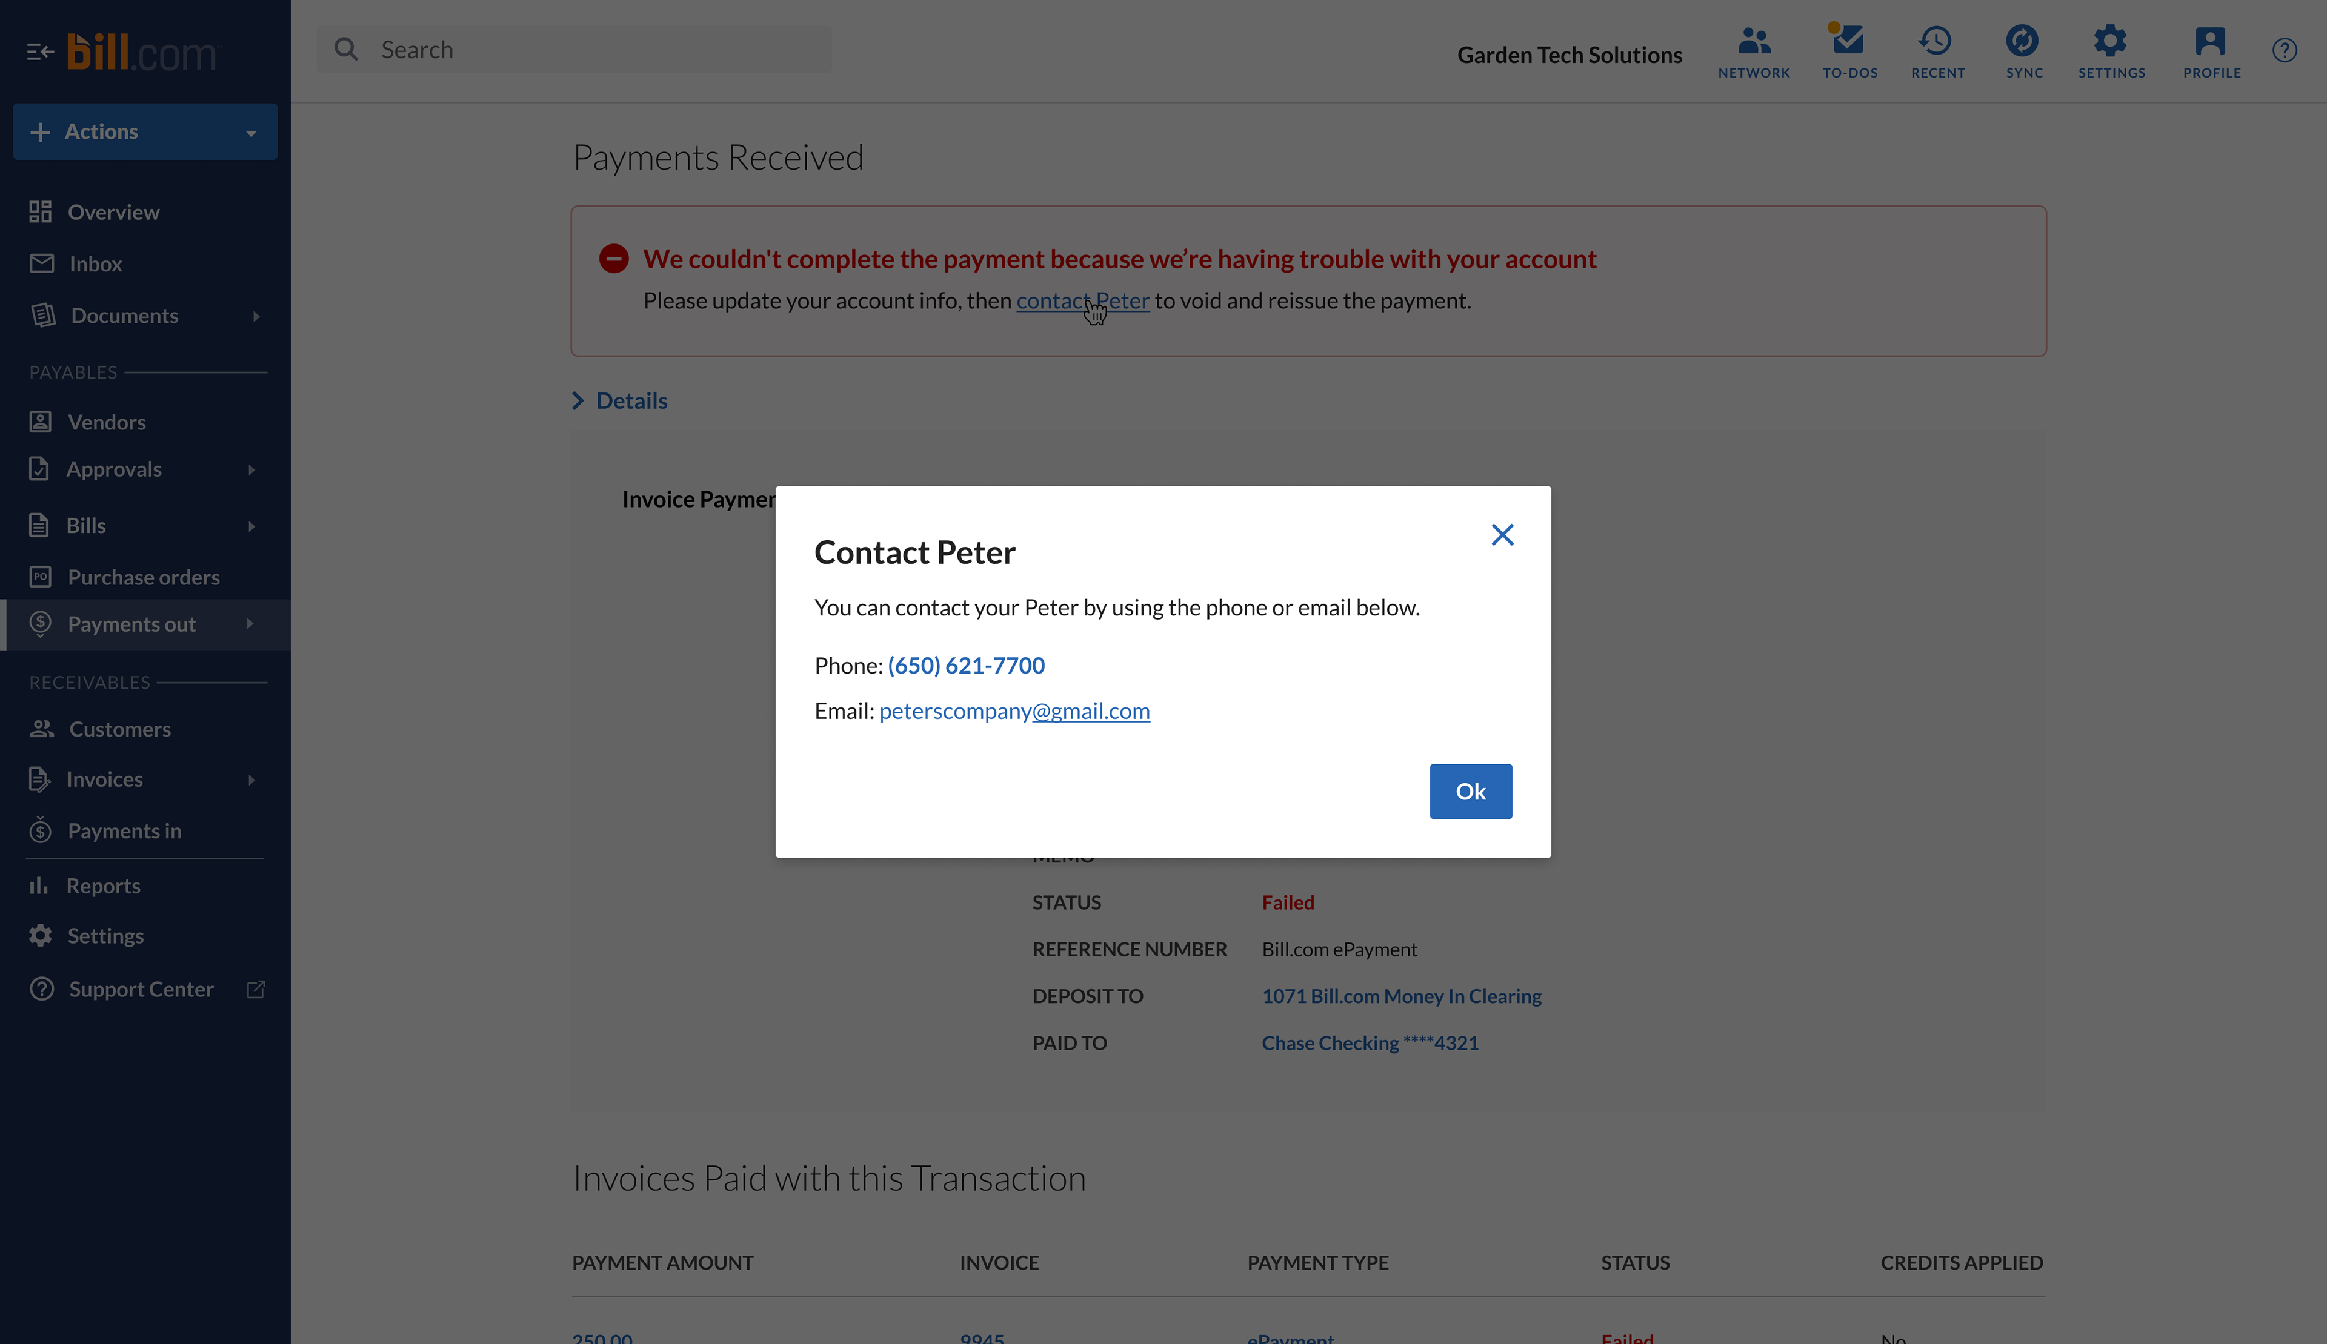Click the Bill.com ePayment reference value

click(x=1339, y=949)
